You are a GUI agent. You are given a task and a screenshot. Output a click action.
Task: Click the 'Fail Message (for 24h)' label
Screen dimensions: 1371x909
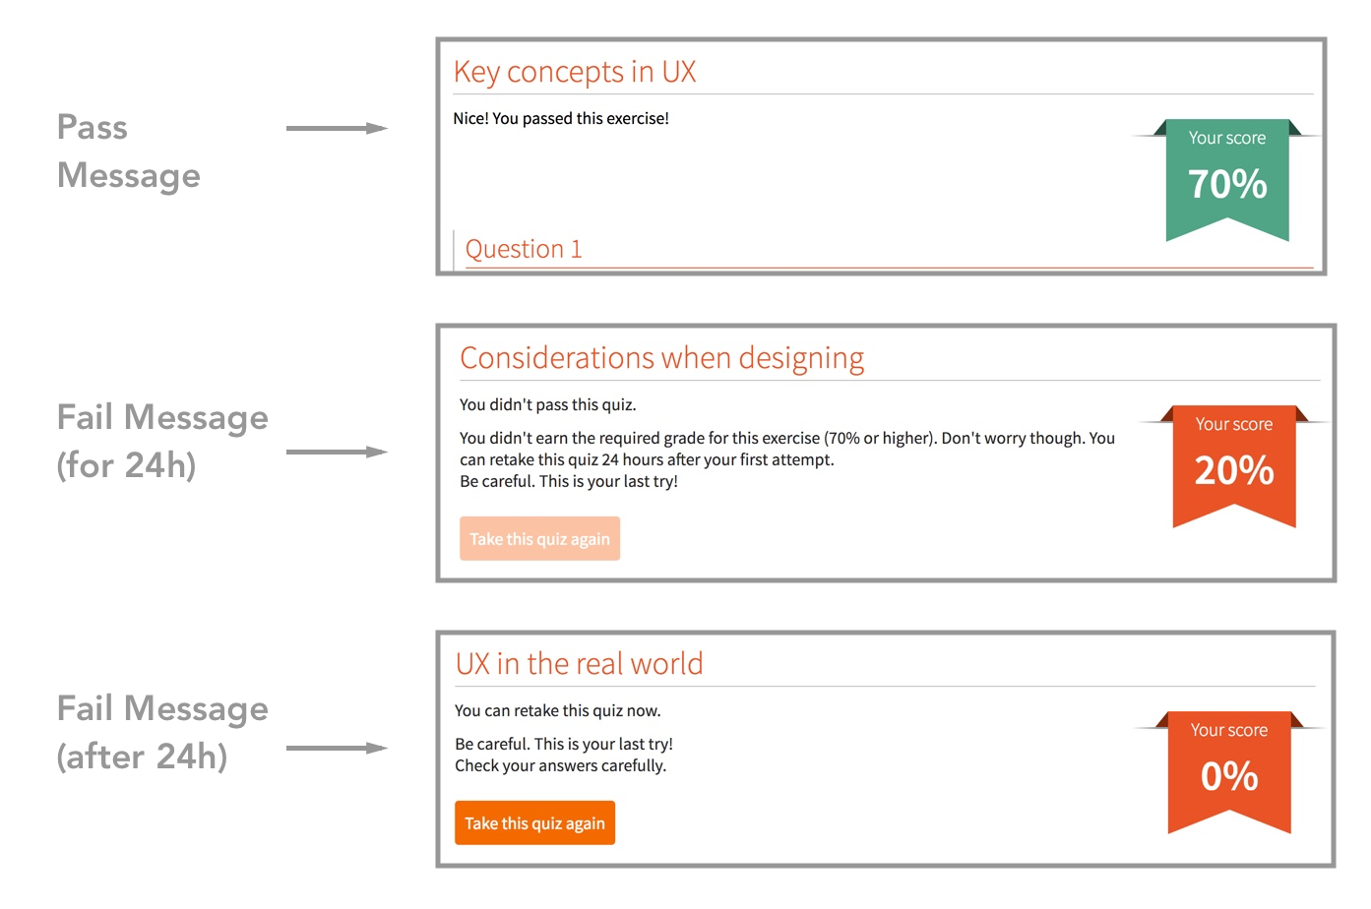tap(162, 441)
